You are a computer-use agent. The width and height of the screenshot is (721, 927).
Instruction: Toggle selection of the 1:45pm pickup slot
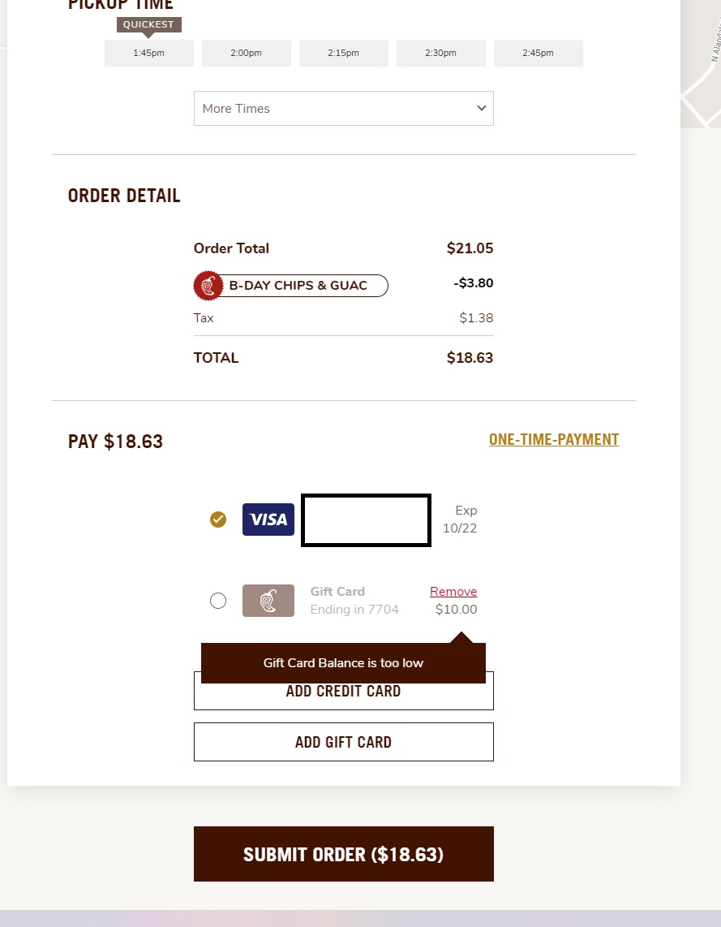point(148,53)
